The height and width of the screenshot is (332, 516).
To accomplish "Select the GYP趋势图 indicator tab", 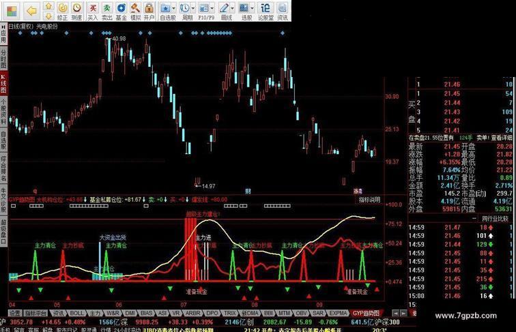I will [x=366, y=314].
